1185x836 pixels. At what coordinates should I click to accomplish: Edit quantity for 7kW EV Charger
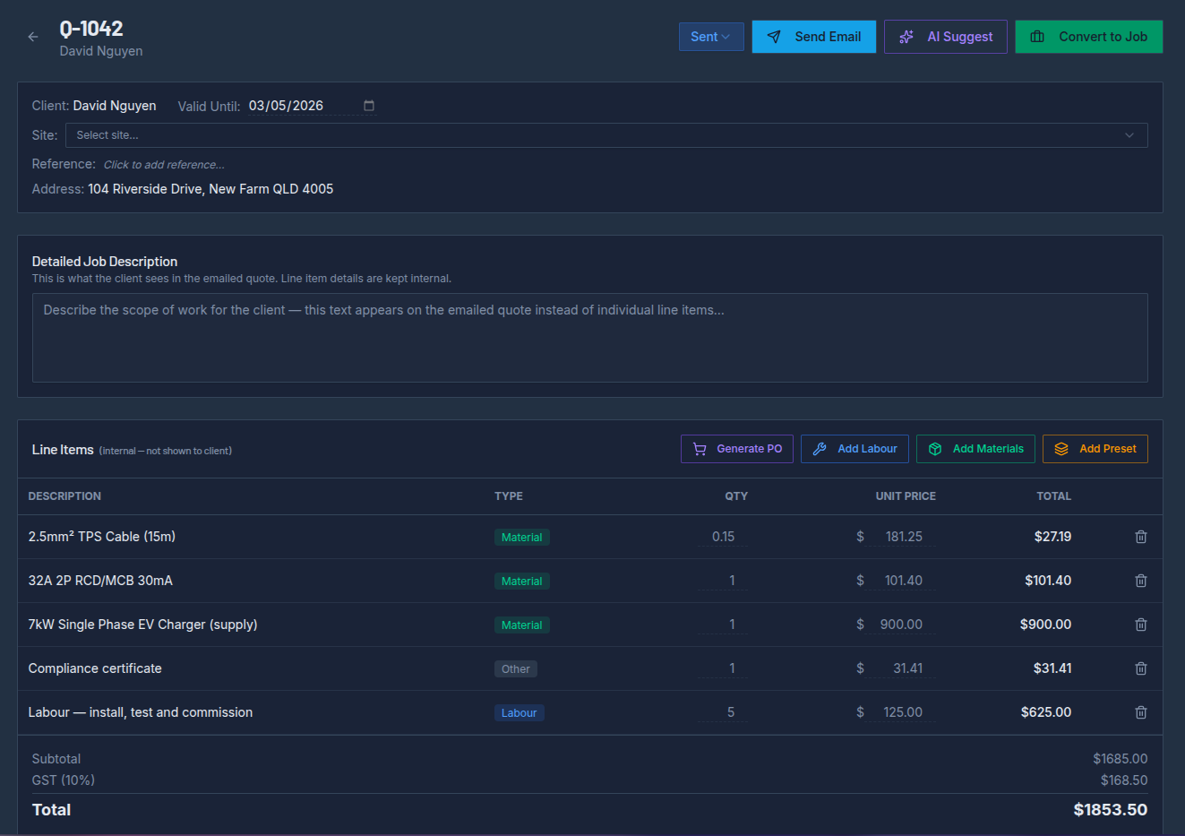723,625
